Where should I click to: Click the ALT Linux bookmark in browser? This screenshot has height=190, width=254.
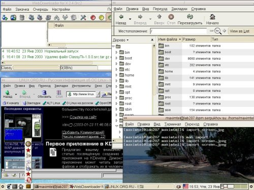pos(51,103)
